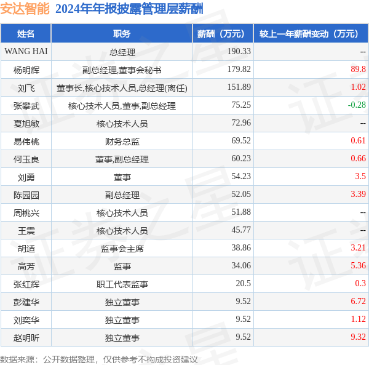Click the heading 2024年年报披露管理层薪酬
Screen dimensions: 369x365
tap(129, 9)
